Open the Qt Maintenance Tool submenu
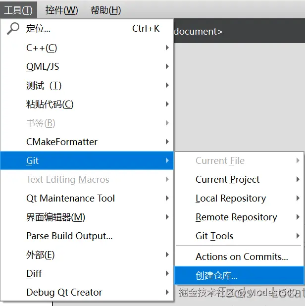This screenshot has width=305, height=306. (70, 199)
